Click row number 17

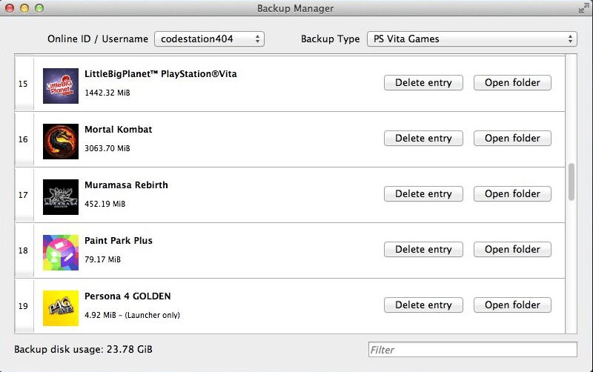[23, 195]
